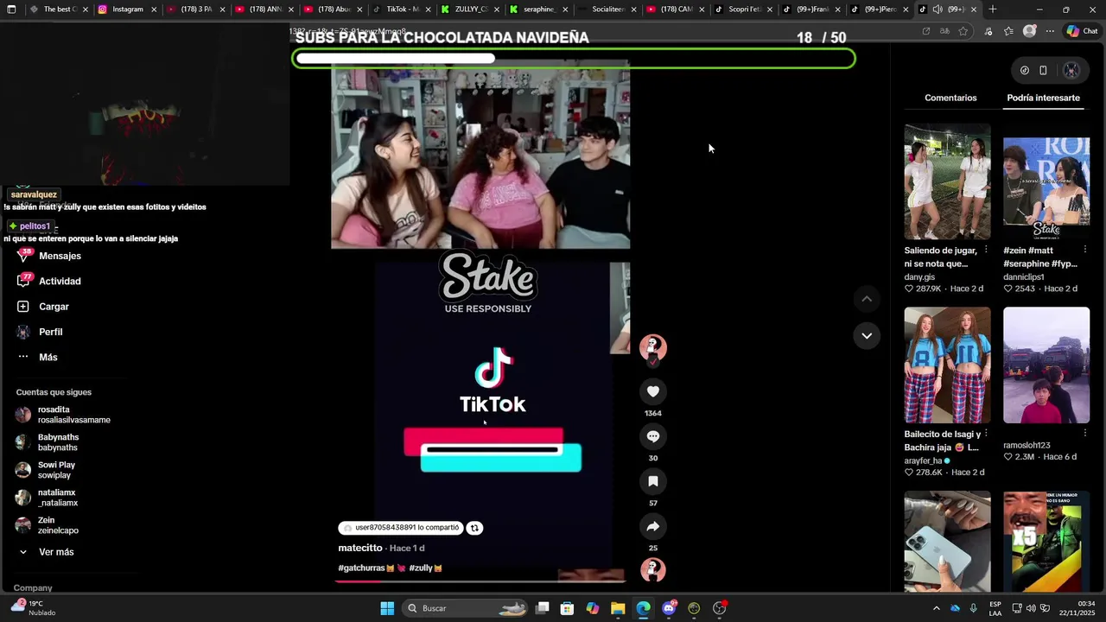Save video with bookmark icon showing 57
Screen dimensions: 1106x622
[652, 481]
